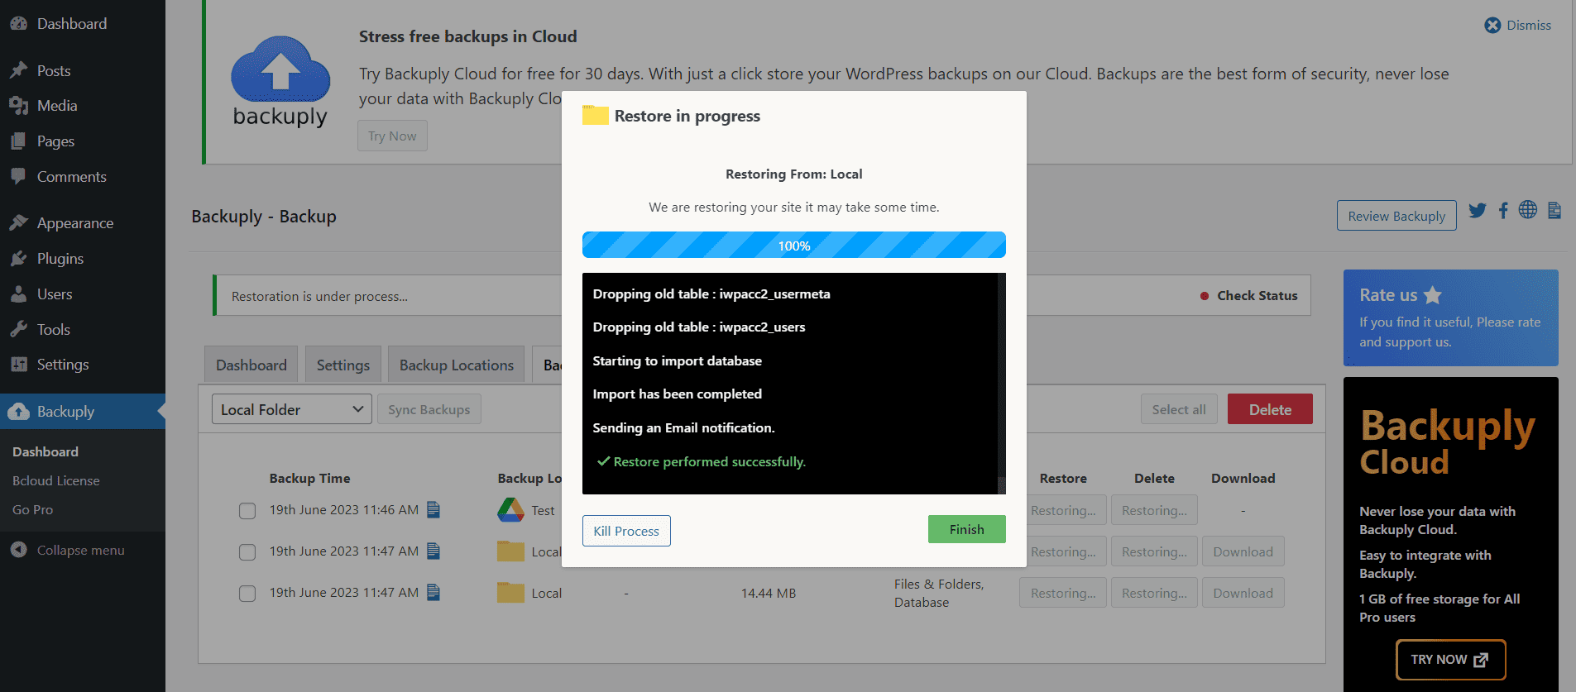Viewport: 1576px width, 692px height.
Task: Click 'Restore performed successfully.' log line
Action: (x=701, y=461)
